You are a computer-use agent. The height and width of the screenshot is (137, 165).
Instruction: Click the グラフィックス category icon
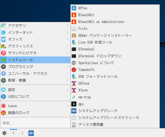click(4, 46)
